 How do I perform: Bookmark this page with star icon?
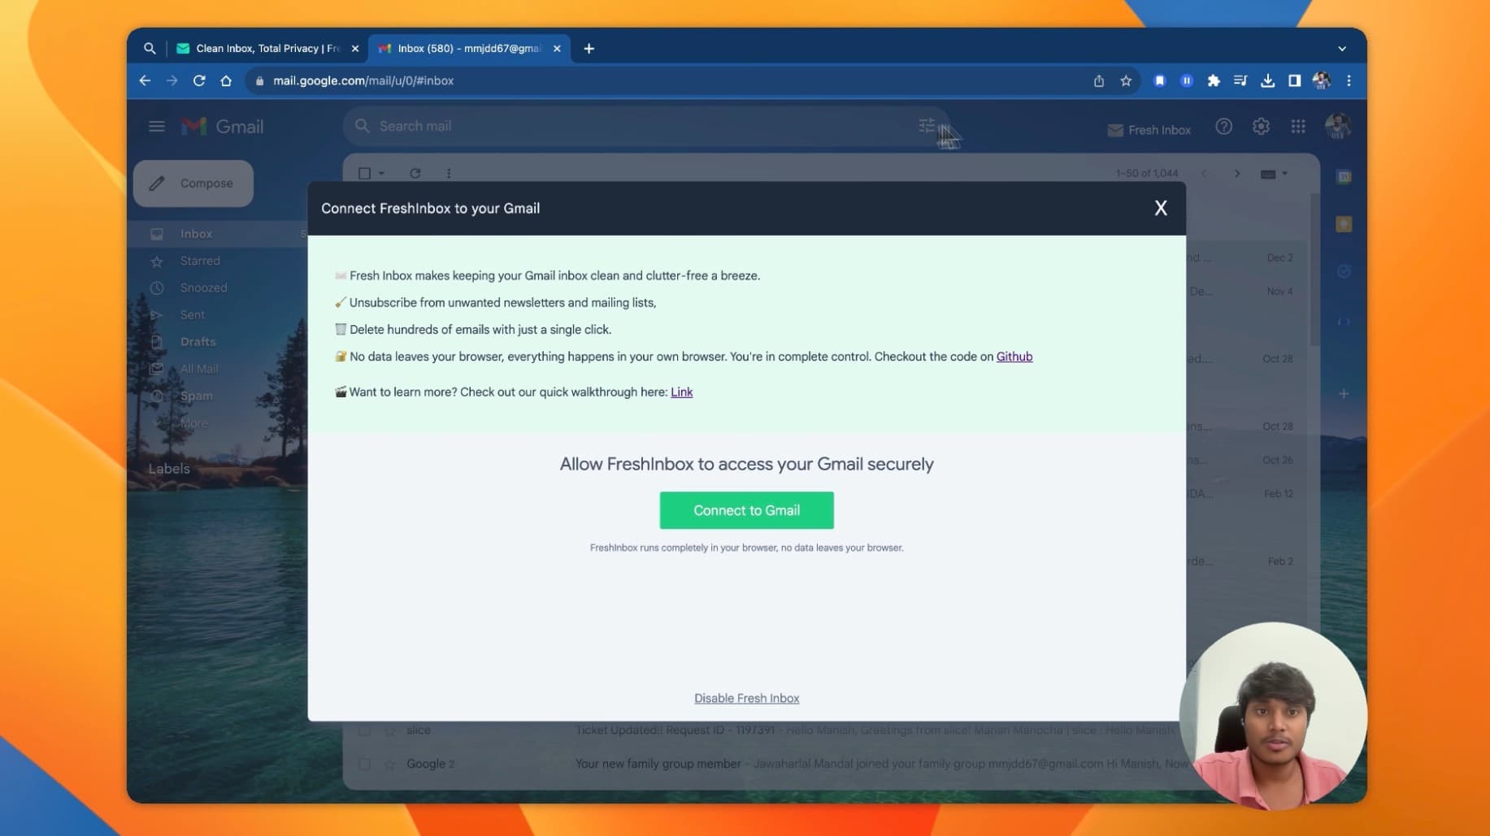(x=1126, y=80)
